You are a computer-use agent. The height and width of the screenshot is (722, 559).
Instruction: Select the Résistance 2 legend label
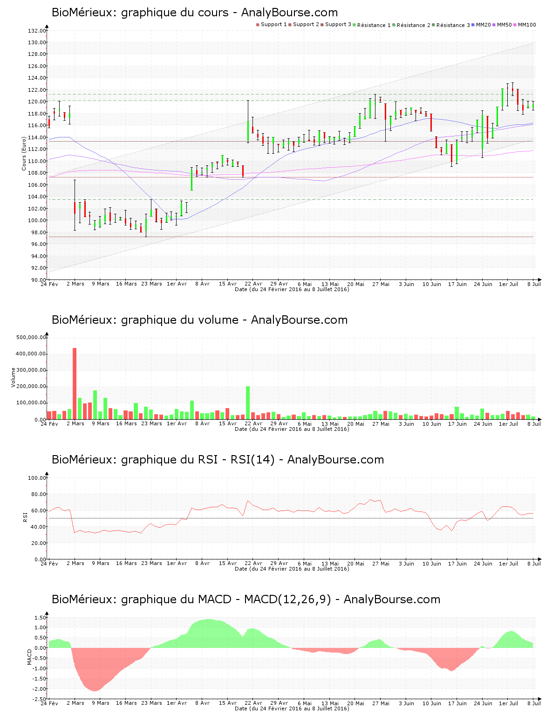414,25
